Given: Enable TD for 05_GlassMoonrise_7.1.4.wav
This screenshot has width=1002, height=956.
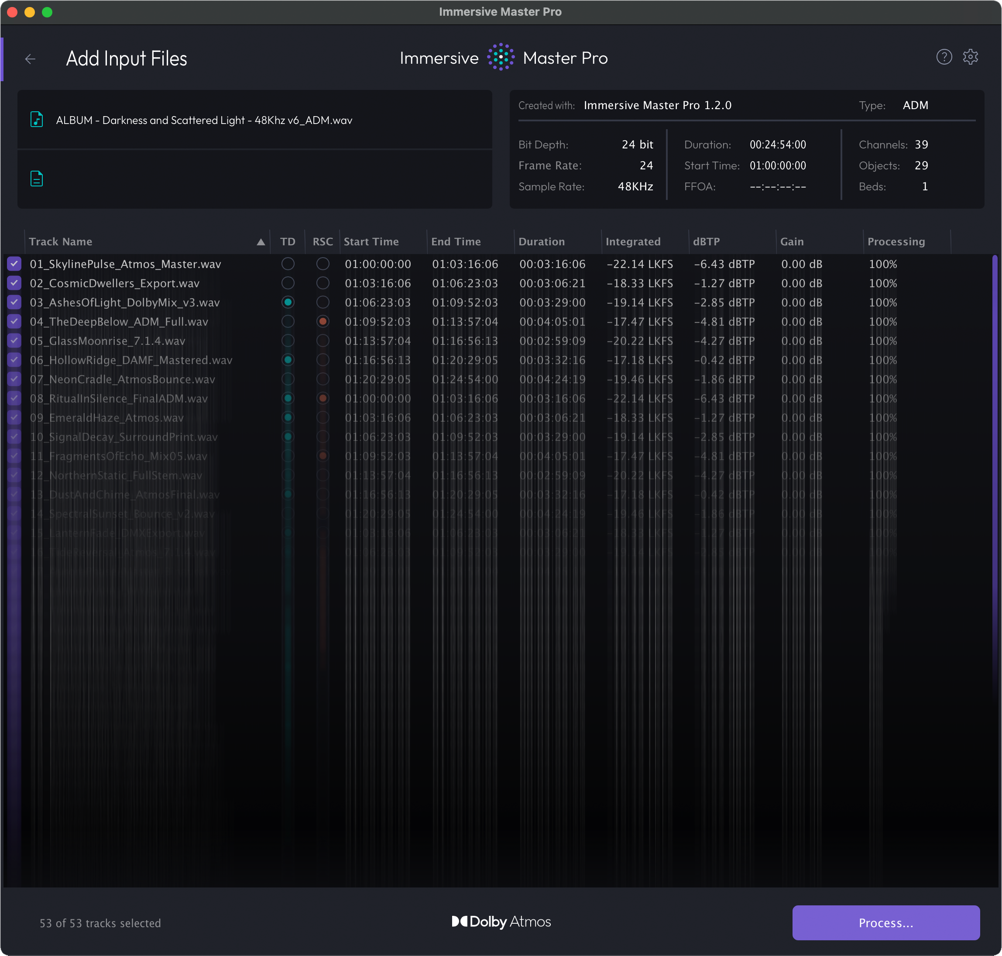Looking at the screenshot, I should coord(288,340).
